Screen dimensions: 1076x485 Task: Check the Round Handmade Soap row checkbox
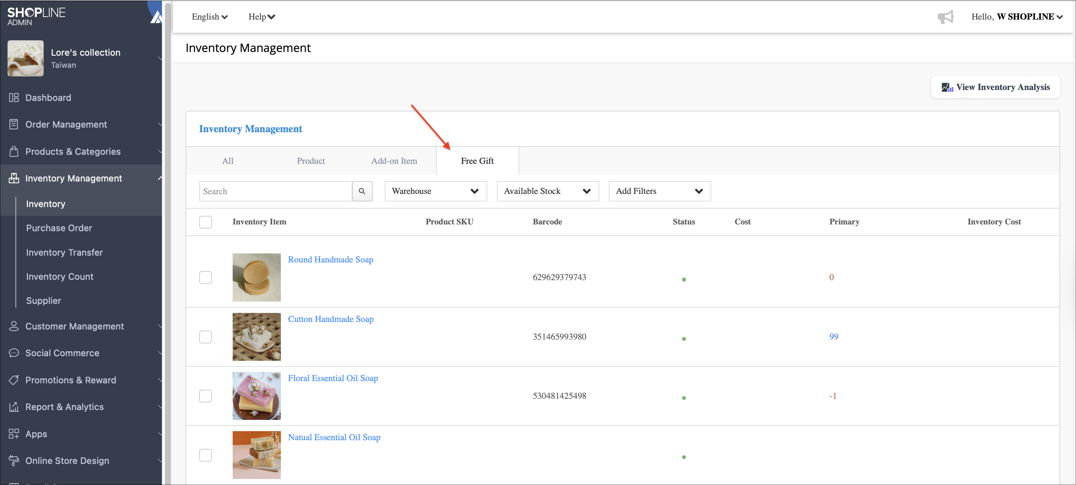point(206,278)
